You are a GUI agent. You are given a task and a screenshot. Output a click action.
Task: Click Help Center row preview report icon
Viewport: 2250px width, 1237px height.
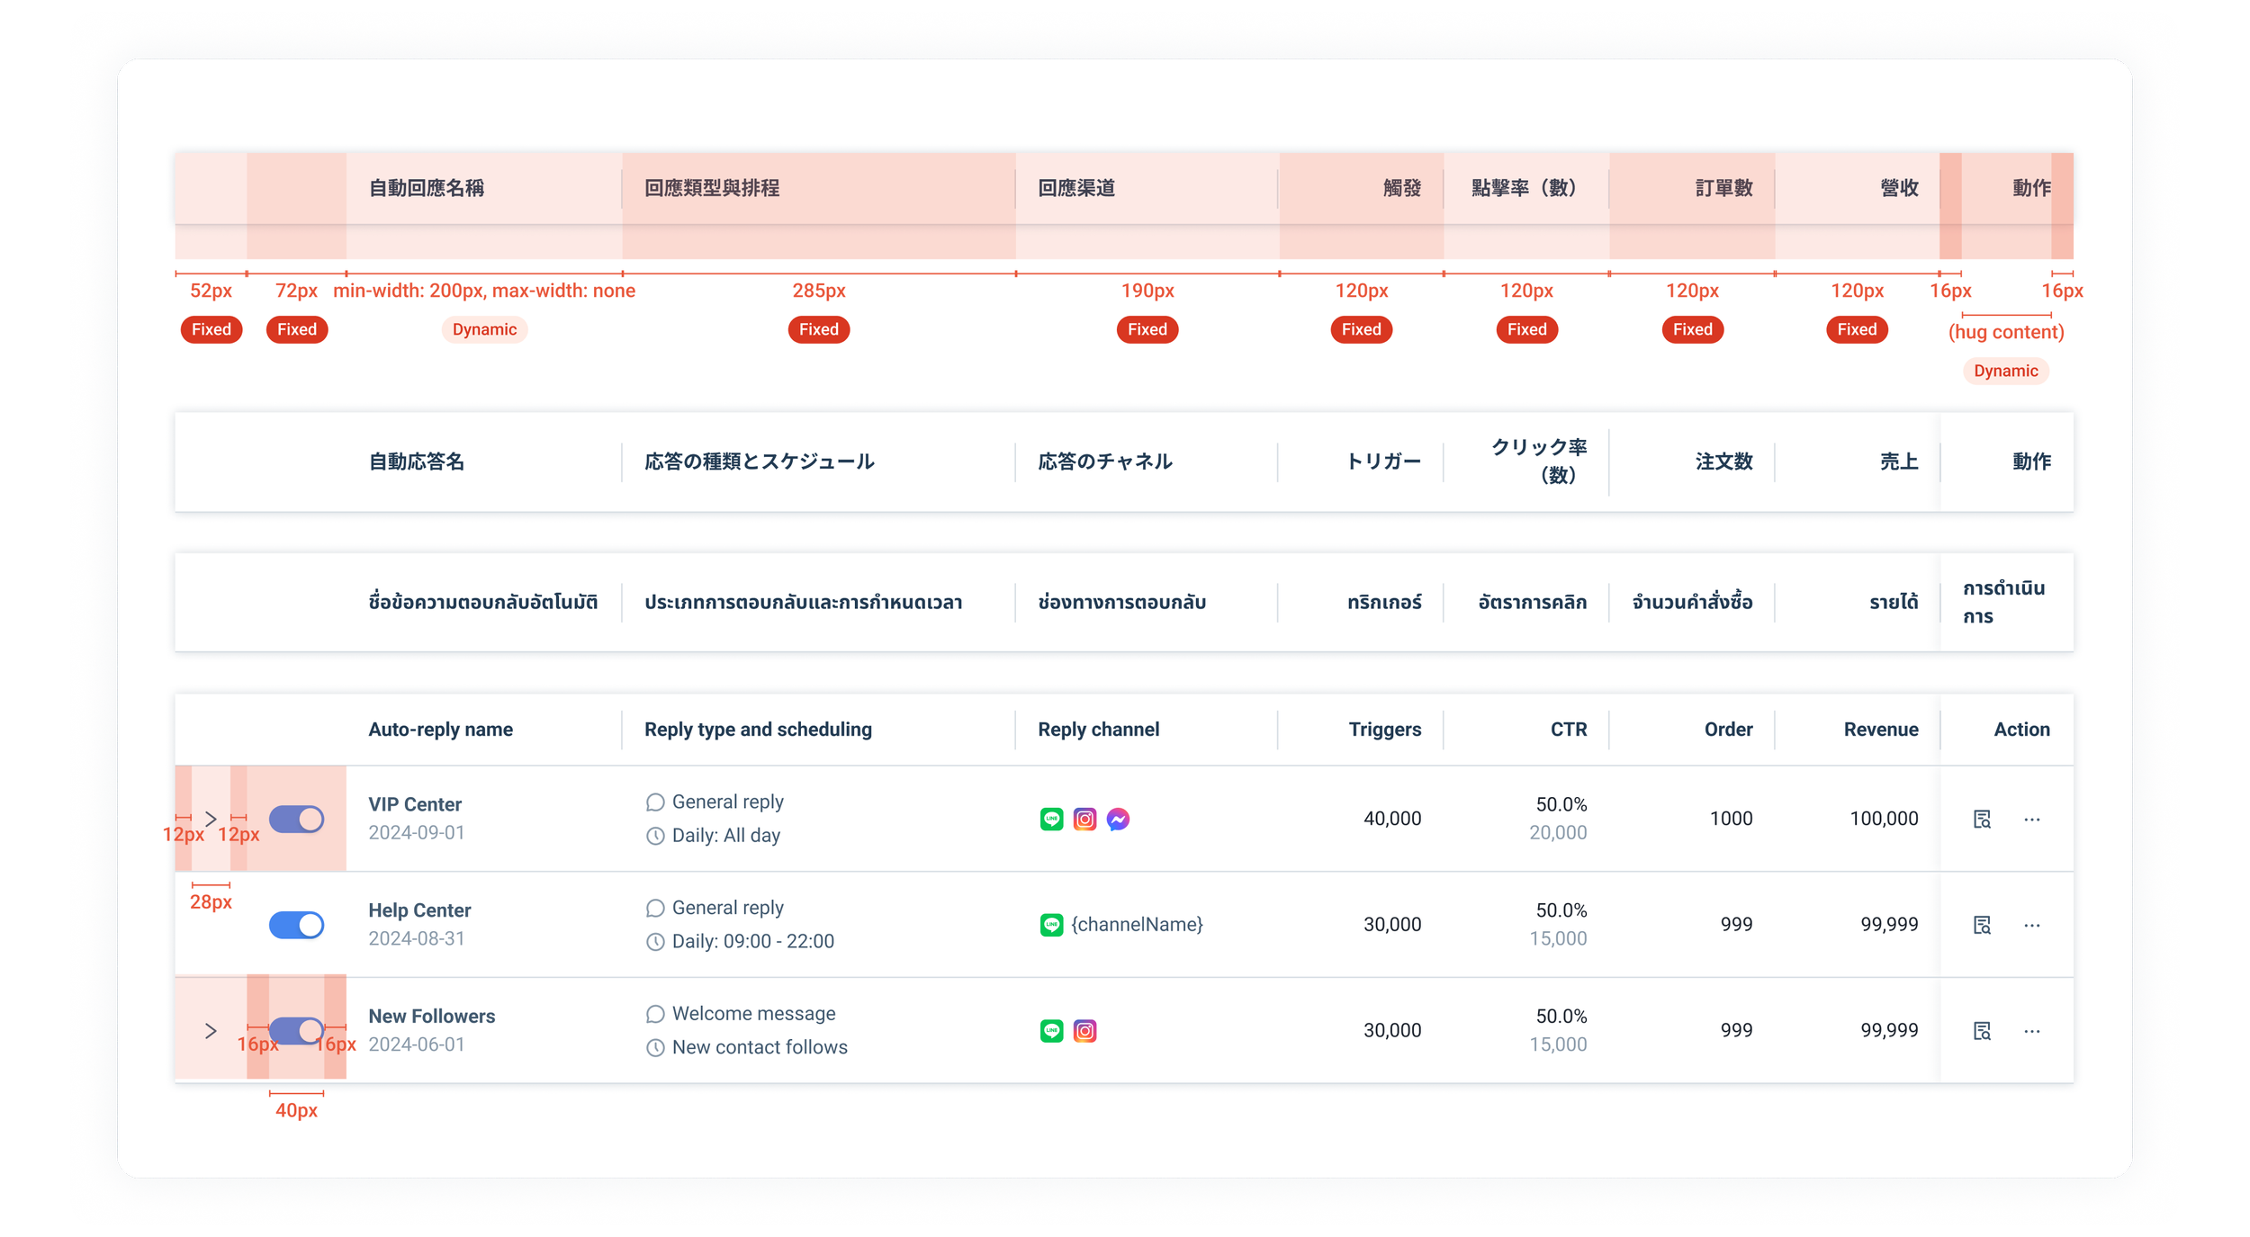(1982, 925)
